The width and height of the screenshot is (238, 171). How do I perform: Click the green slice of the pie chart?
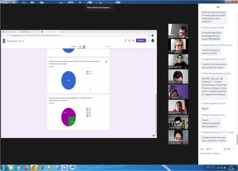72,122
